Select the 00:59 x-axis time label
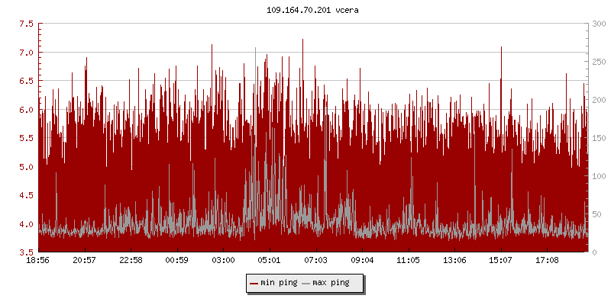Viewport: 611px width, 305px height. [x=177, y=260]
